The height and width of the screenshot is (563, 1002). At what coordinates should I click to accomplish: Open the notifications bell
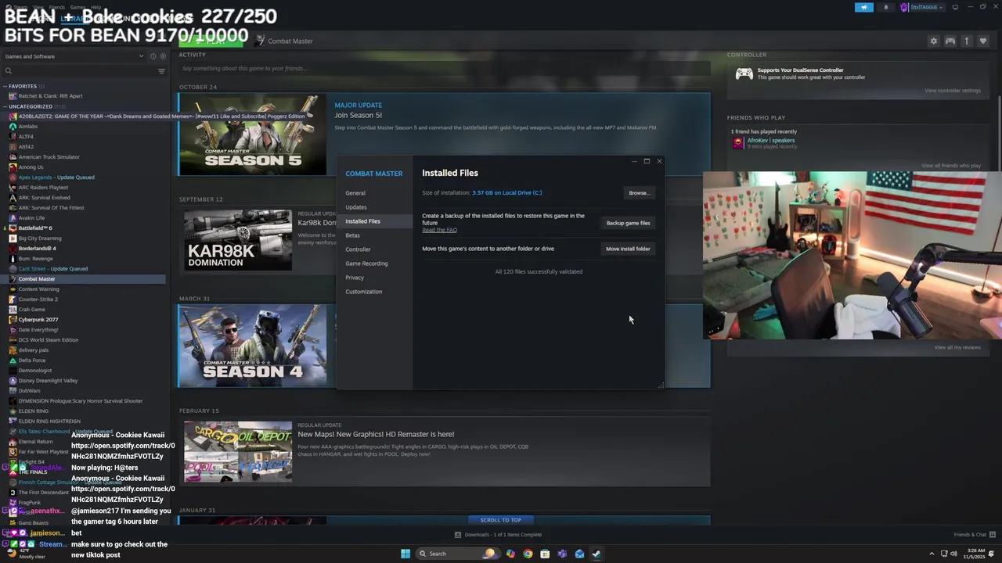pyautogui.click(x=886, y=7)
